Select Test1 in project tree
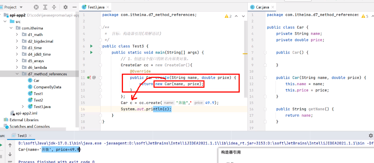This screenshot has width=374, height=163. coord(38,93)
